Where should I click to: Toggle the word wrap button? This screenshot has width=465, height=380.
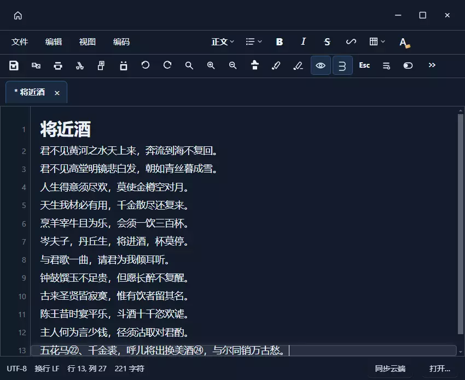click(x=342, y=66)
